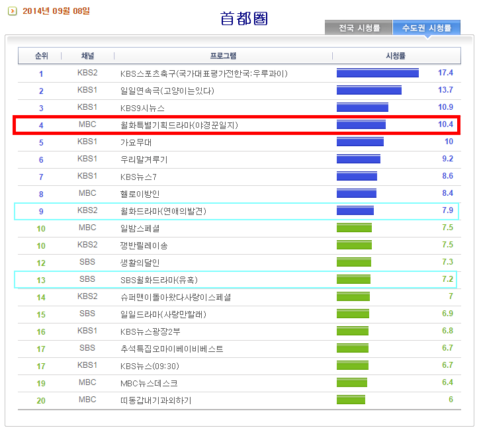Select 추석특집오마이베이비베스트 program
Image resolution: width=479 pixels, height=432 pixels.
click(x=171, y=349)
